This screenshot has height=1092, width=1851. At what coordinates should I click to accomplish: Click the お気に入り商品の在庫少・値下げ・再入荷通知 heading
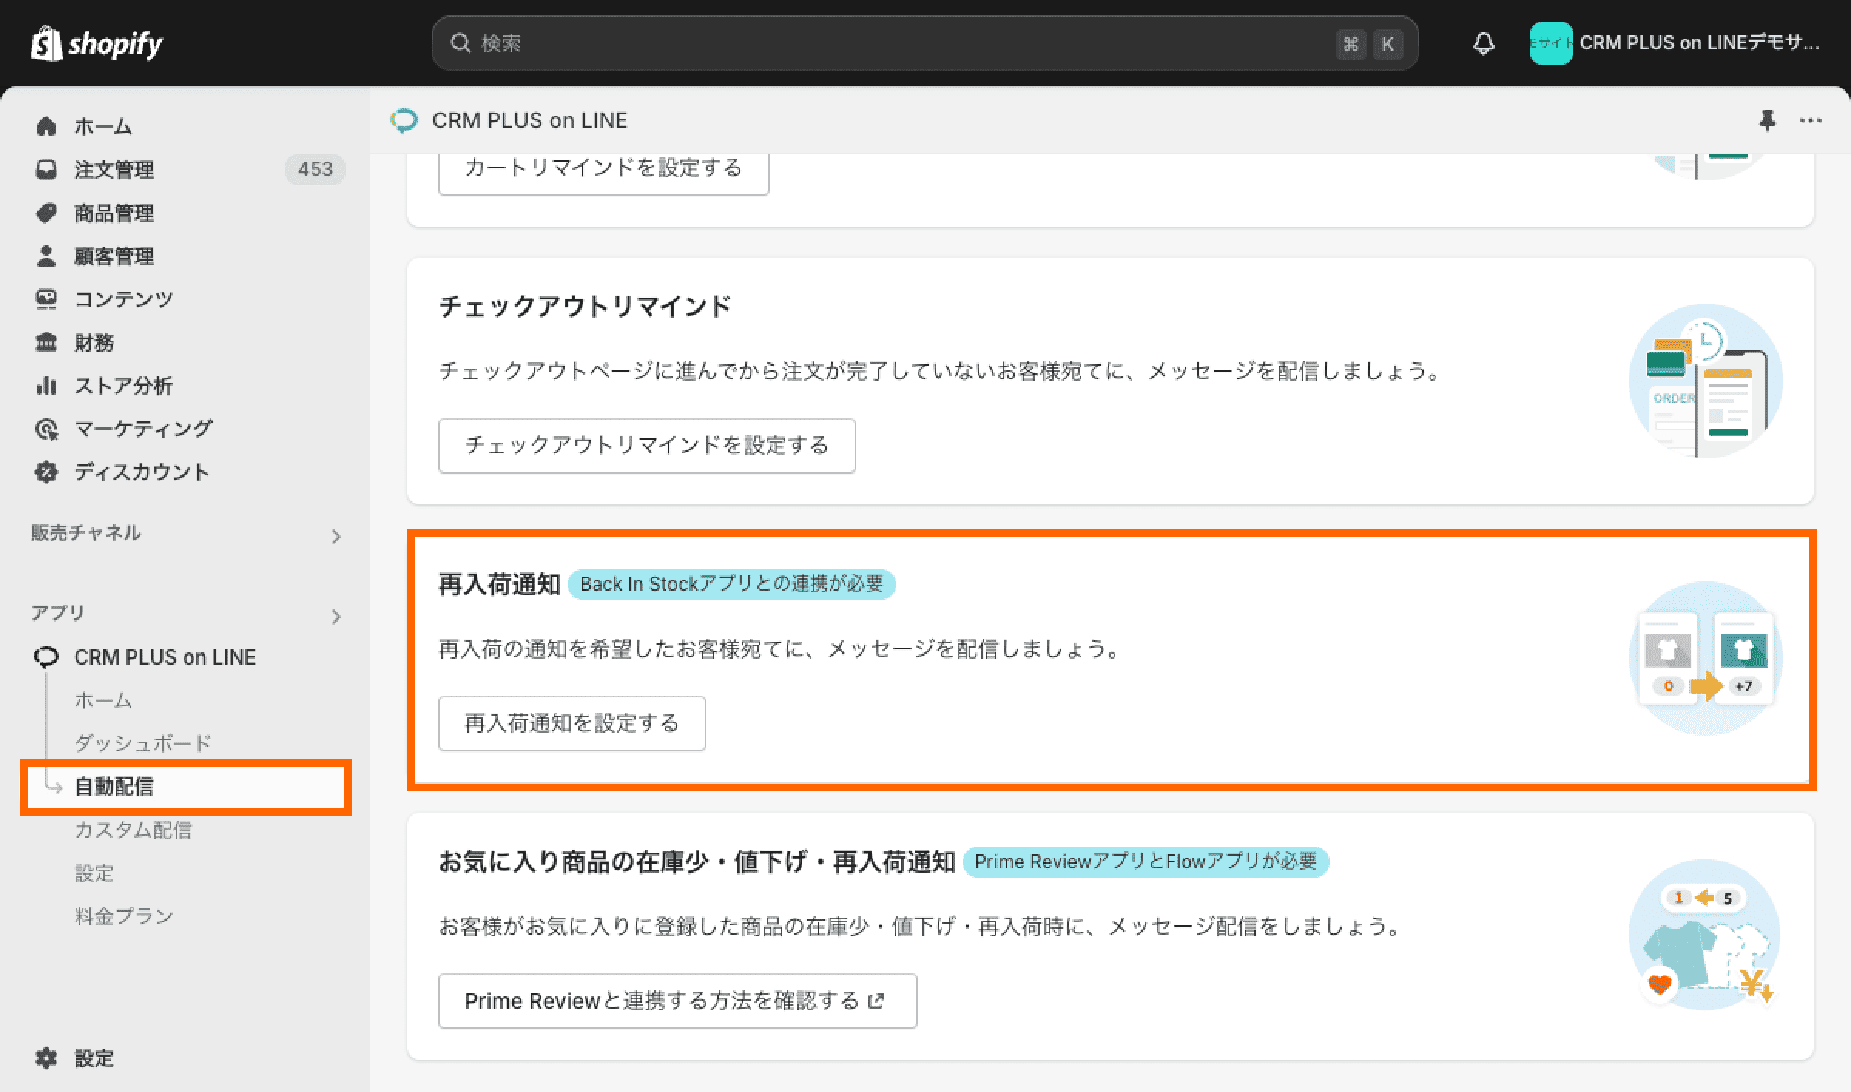(x=697, y=861)
